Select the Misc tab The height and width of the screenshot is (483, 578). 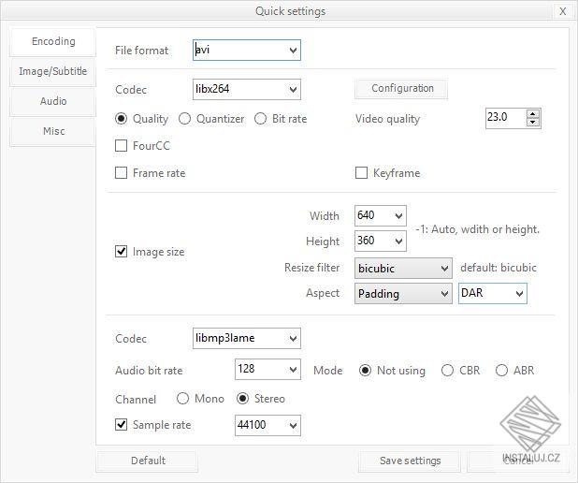tap(53, 131)
